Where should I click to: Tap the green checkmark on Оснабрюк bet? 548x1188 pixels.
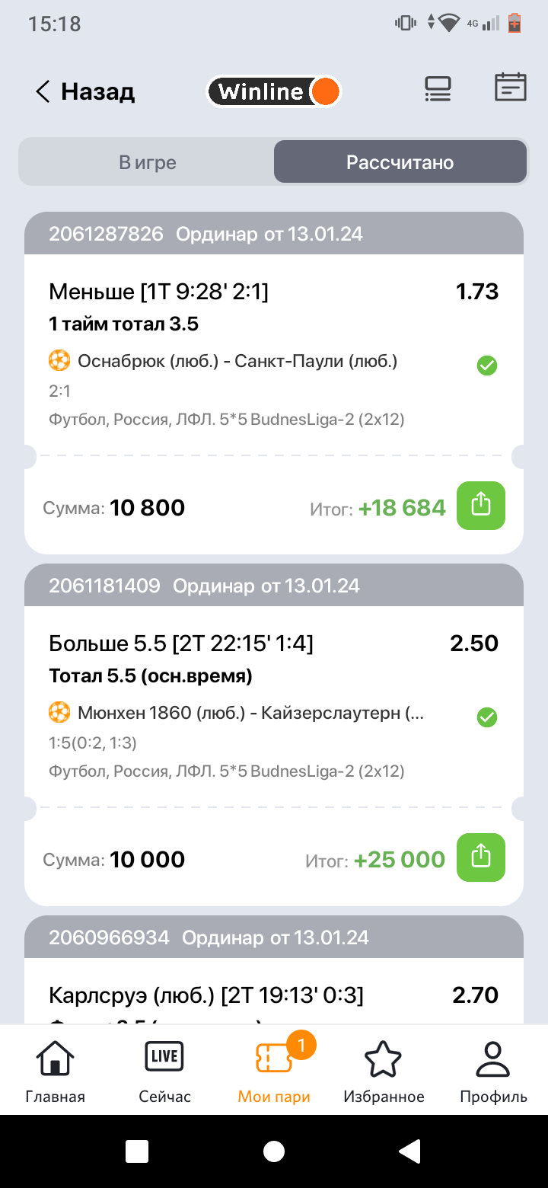[487, 366]
